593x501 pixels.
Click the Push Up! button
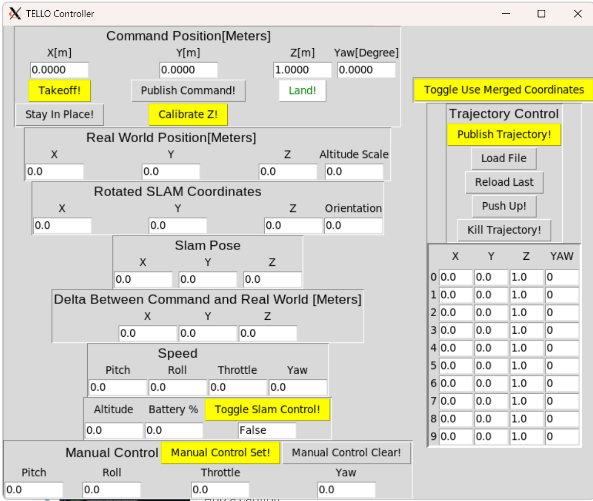pos(504,206)
